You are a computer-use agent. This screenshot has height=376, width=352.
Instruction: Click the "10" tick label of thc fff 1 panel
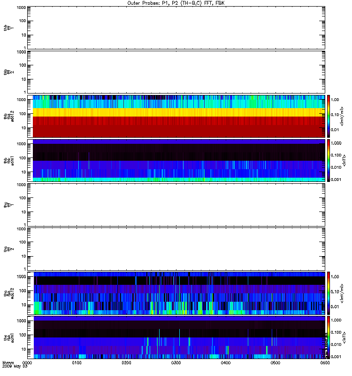click(x=24, y=212)
